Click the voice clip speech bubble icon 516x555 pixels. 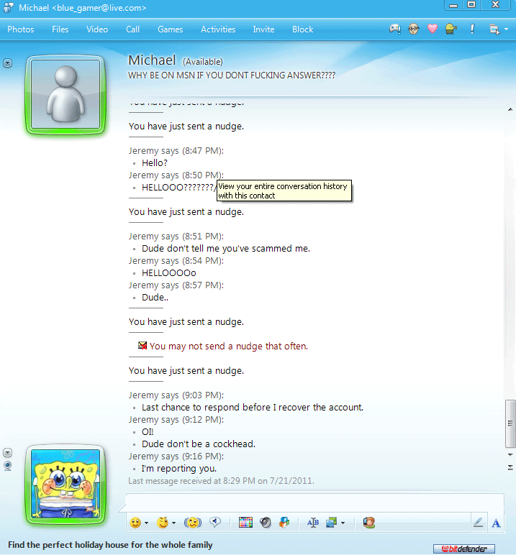click(x=215, y=522)
